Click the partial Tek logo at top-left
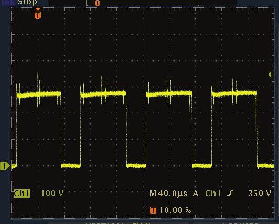The image size is (279, 224). click(x=7, y=2)
